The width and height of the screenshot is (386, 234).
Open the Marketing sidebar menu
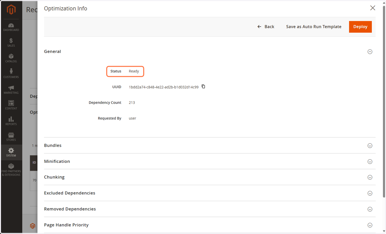pyautogui.click(x=11, y=90)
